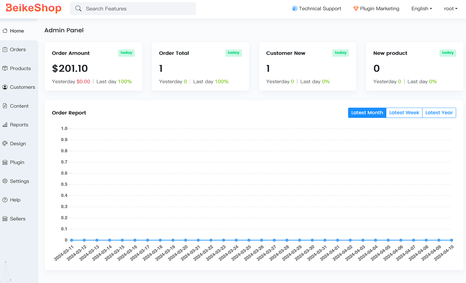Switch to the Latest Week tab

tap(404, 113)
